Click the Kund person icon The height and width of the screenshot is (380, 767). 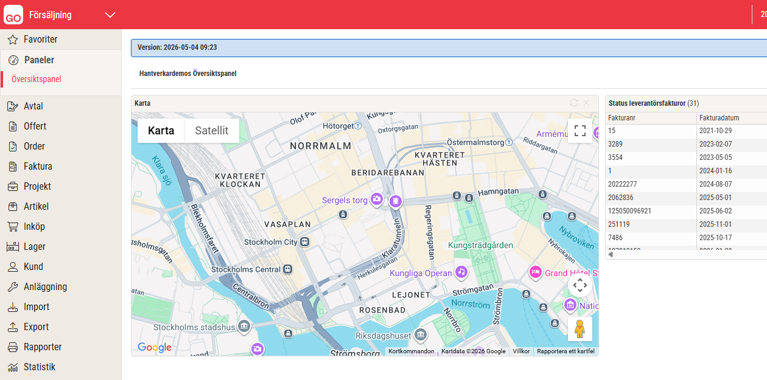[13, 267]
